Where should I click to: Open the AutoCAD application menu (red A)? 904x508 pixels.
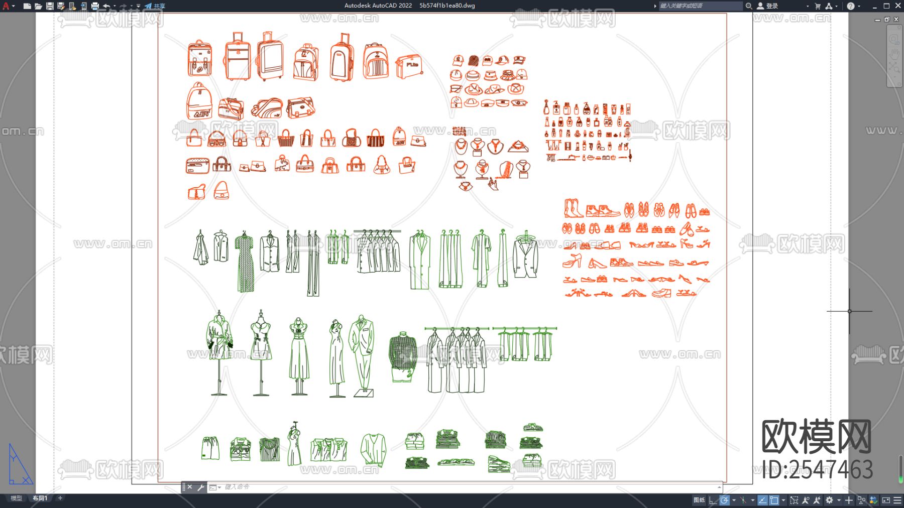6,6
